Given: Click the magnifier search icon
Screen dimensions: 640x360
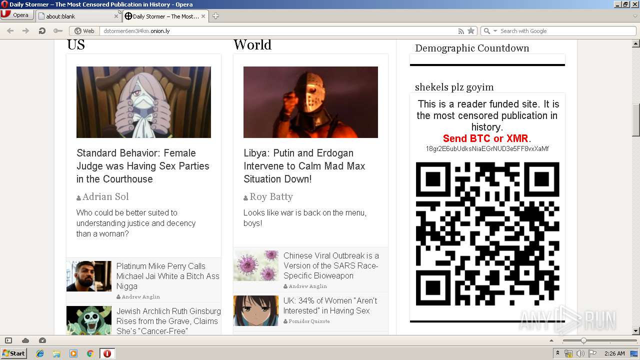Looking at the screenshot, I should 487,31.
